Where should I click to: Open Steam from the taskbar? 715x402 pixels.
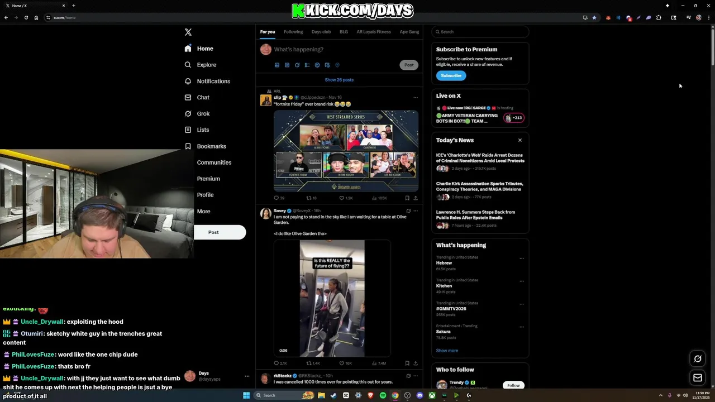coord(333,395)
